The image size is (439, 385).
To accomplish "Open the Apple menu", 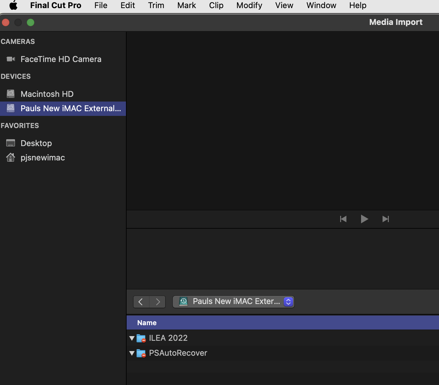I will tap(13, 5).
